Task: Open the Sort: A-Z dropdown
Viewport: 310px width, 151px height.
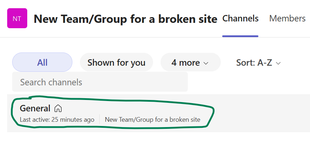Action: pyautogui.click(x=258, y=63)
